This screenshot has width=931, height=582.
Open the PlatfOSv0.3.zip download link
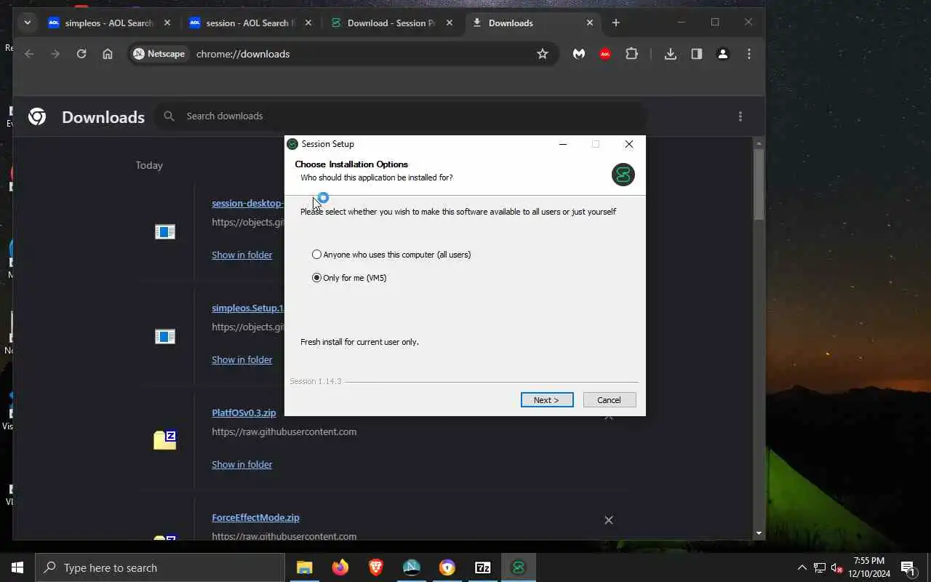pyautogui.click(x=244, y=412)
